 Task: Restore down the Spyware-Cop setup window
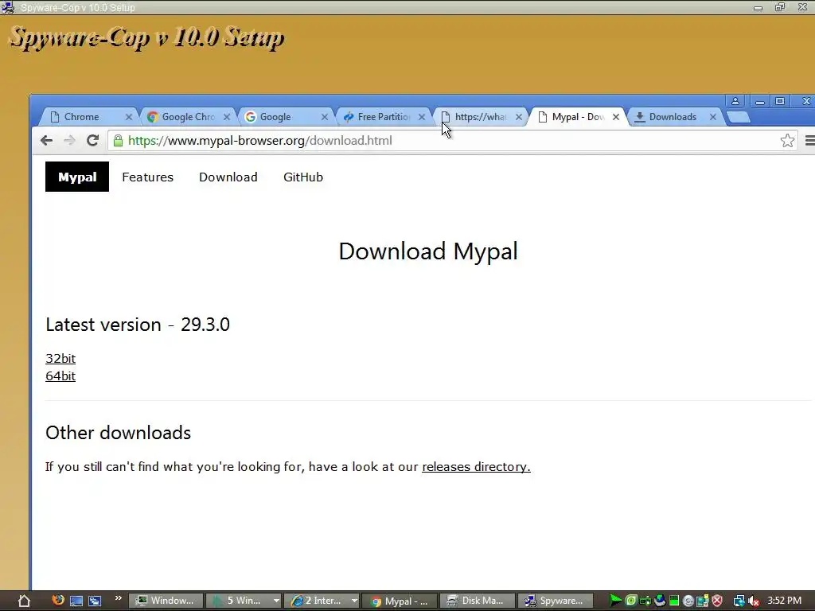click(x=780, y=7)
